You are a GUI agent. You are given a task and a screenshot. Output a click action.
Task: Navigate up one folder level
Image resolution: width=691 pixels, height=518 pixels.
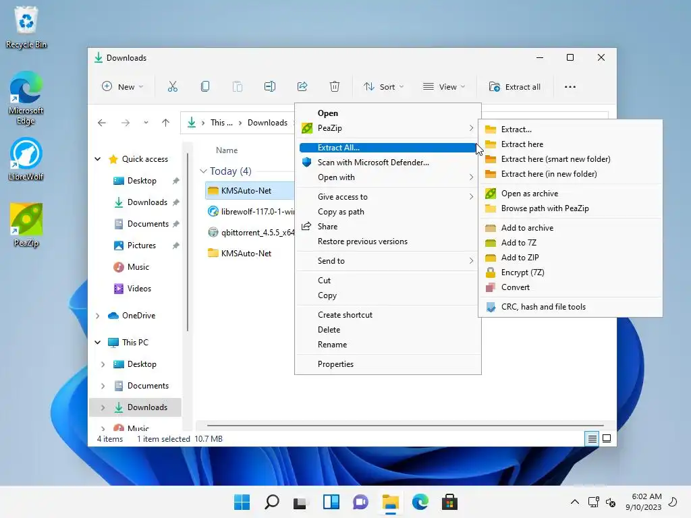[166, 123]
